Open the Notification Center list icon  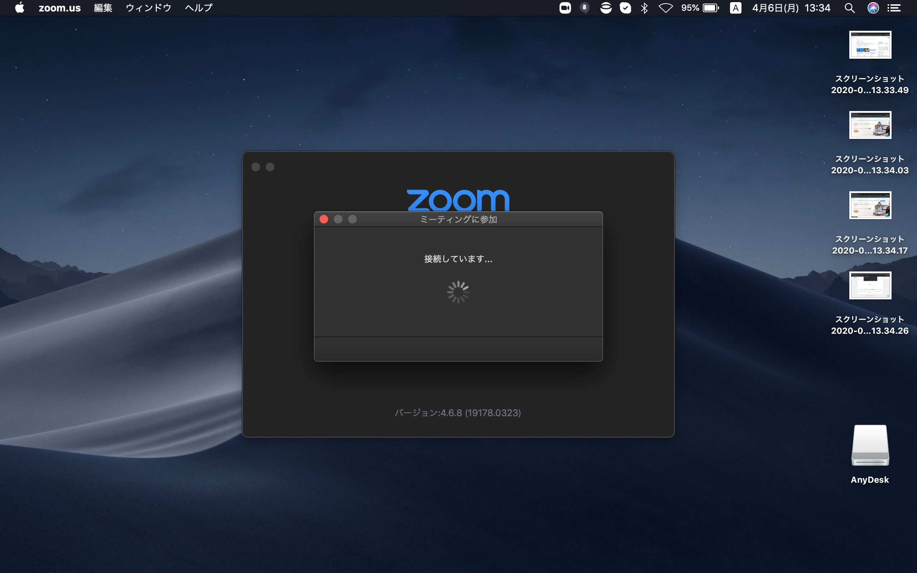[x=894, y=8]
